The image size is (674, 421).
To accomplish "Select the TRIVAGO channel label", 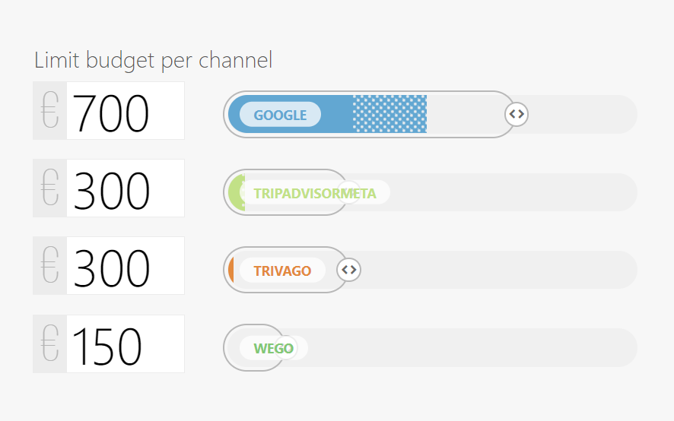I will pos(282,271).
